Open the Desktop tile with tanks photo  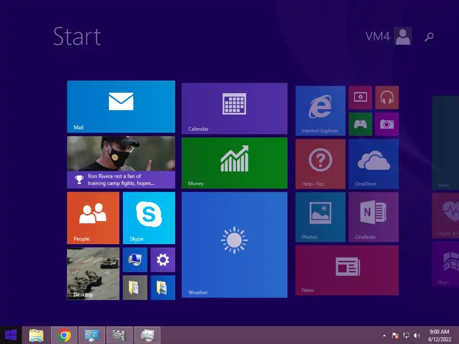[x=93, y=274]
